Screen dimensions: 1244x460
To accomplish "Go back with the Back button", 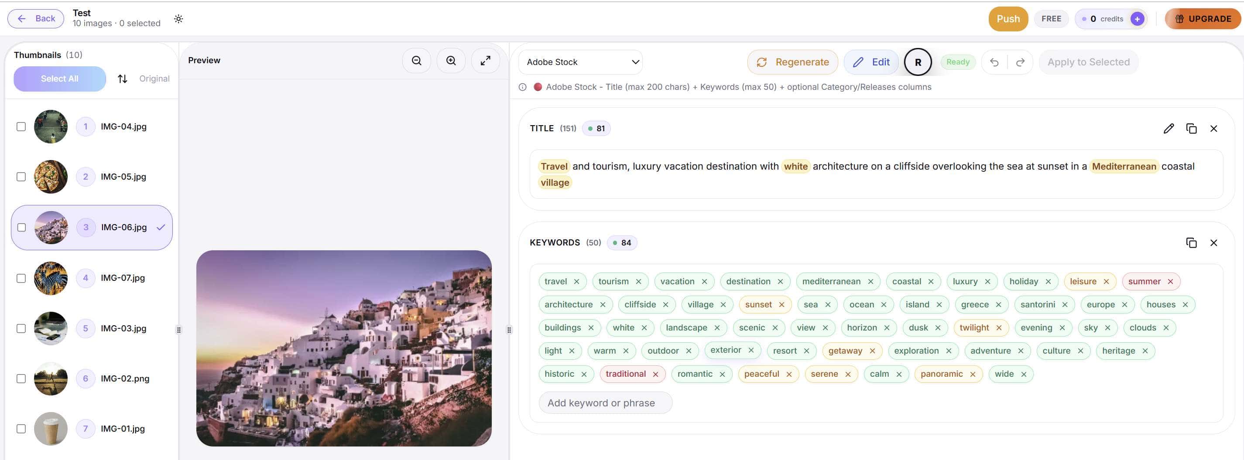I will click(36, 19).
